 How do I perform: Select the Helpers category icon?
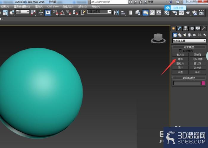click(195, 35)
